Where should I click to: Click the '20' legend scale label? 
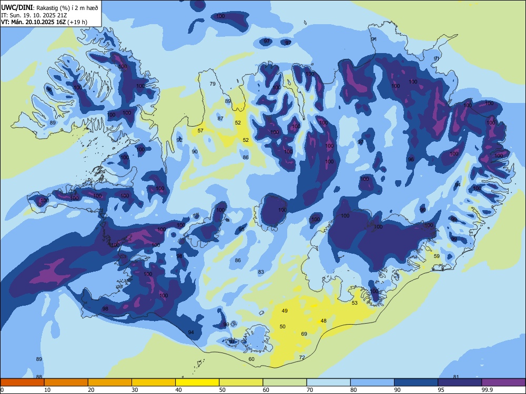pos(91,390)
